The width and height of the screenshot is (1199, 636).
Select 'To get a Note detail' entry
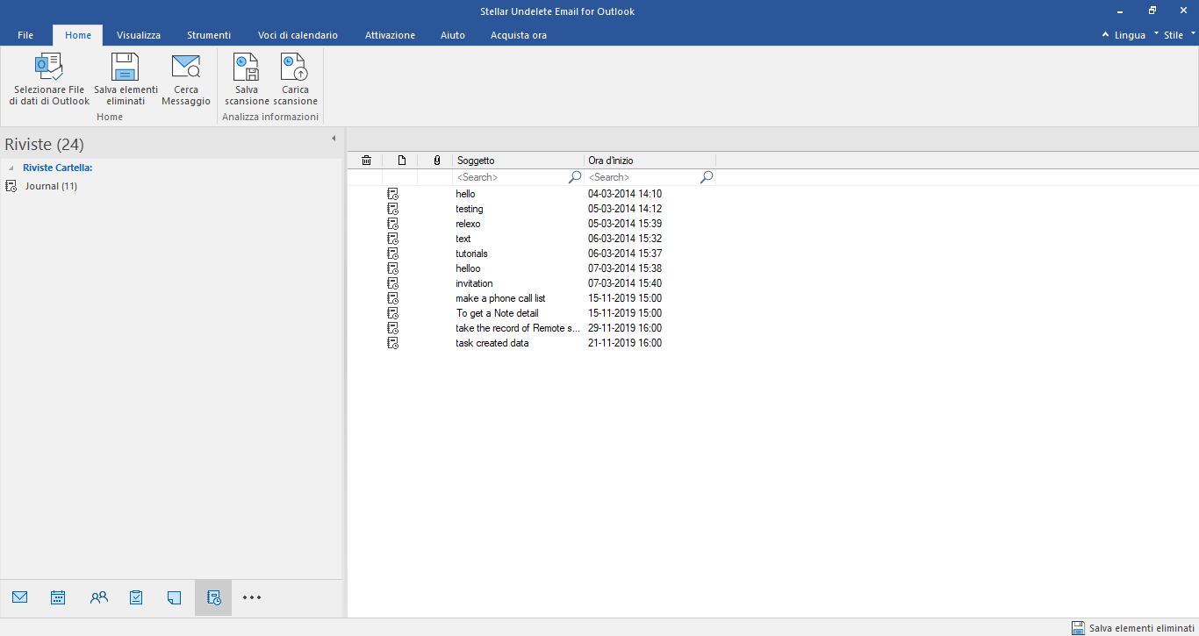tap(498, 313)
